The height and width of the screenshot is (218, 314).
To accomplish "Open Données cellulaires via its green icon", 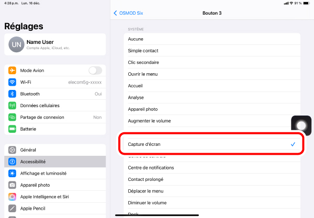I will tap(13, 106).
